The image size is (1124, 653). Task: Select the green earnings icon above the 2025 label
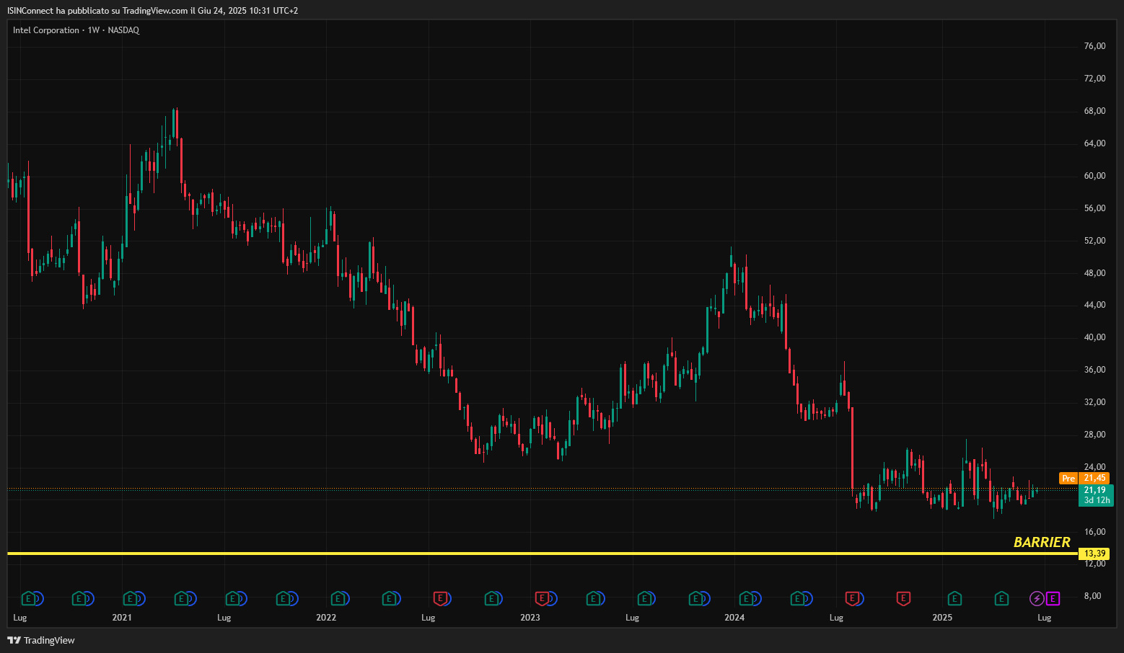pos(954,598)
